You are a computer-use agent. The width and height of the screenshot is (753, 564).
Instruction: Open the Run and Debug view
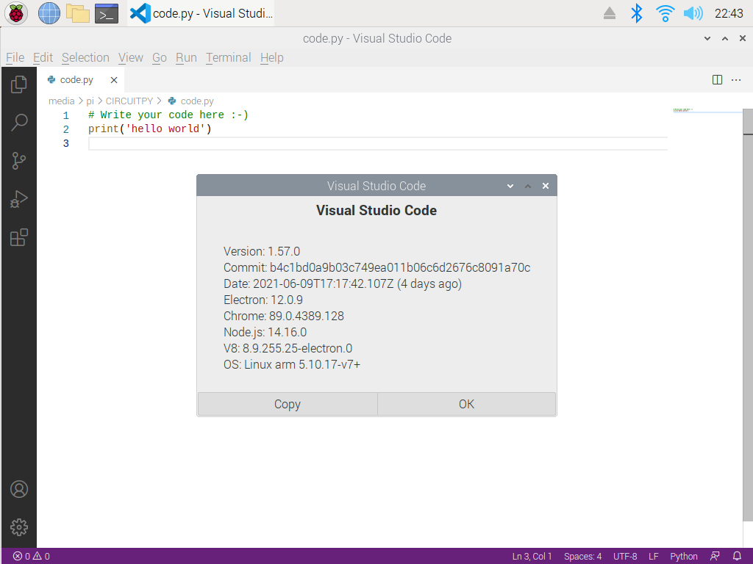coord(18,199)
